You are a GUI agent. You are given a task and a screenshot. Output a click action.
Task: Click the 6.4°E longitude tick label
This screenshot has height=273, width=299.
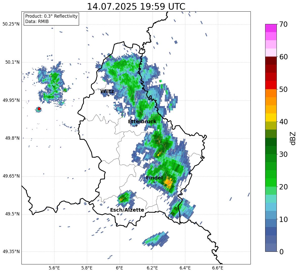coord(185,268)
